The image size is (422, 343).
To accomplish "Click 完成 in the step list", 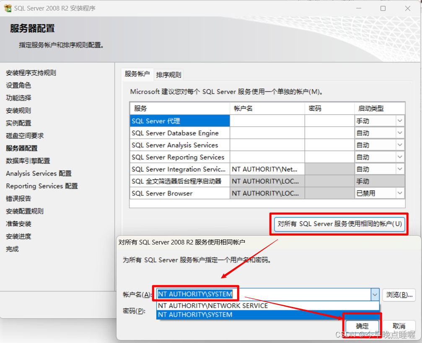I will pos(13,249).
